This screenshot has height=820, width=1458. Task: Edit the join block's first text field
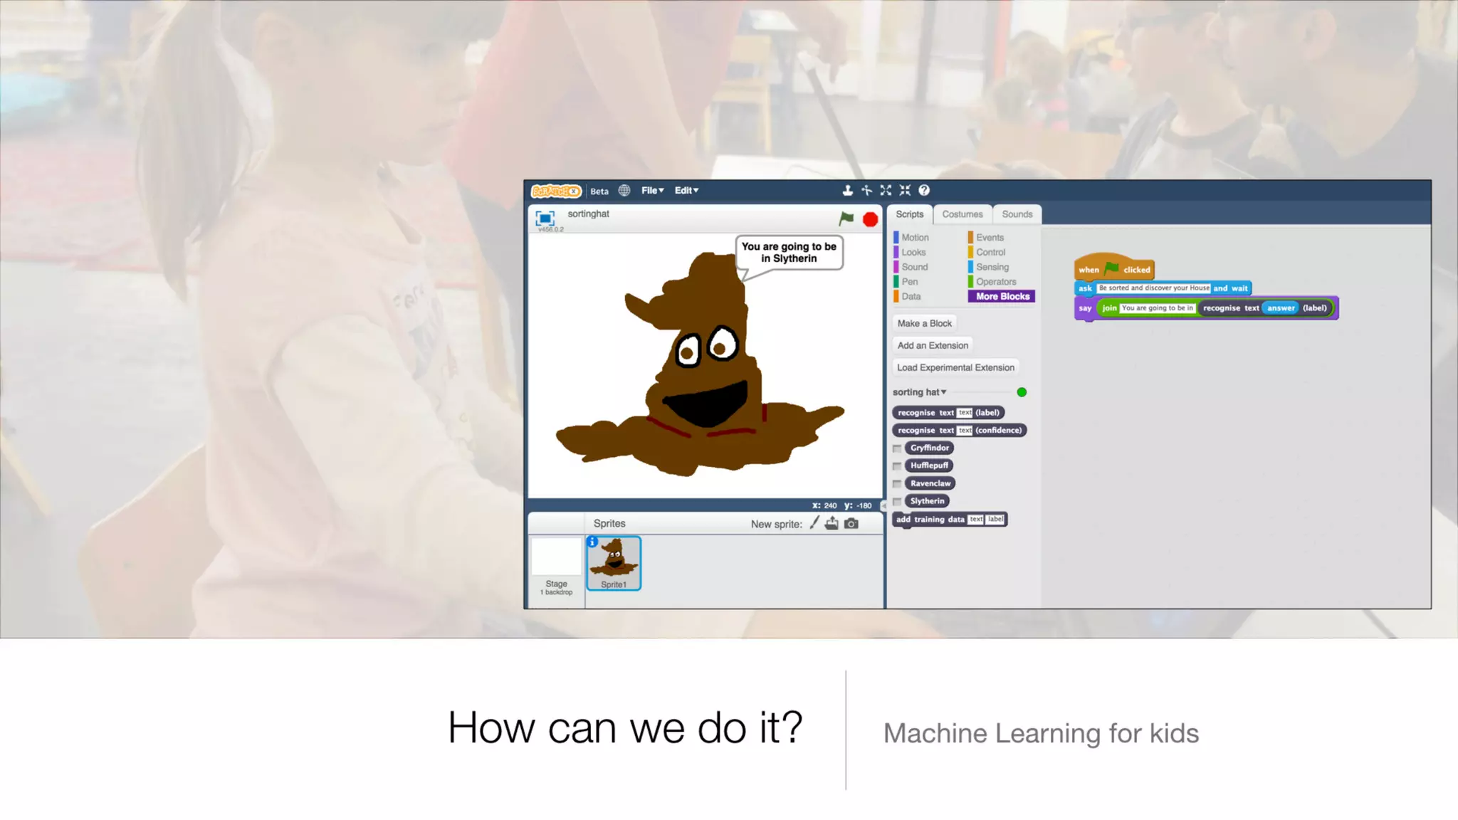[x=1157, y=308]
